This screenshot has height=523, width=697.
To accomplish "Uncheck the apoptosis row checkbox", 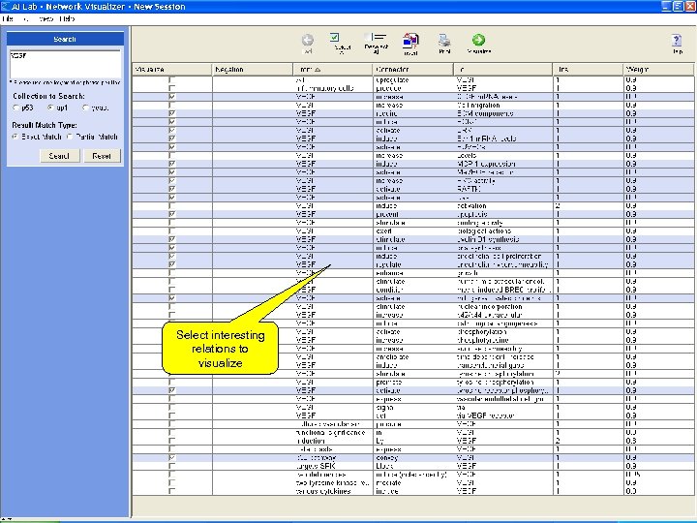I will click(172, 214).
